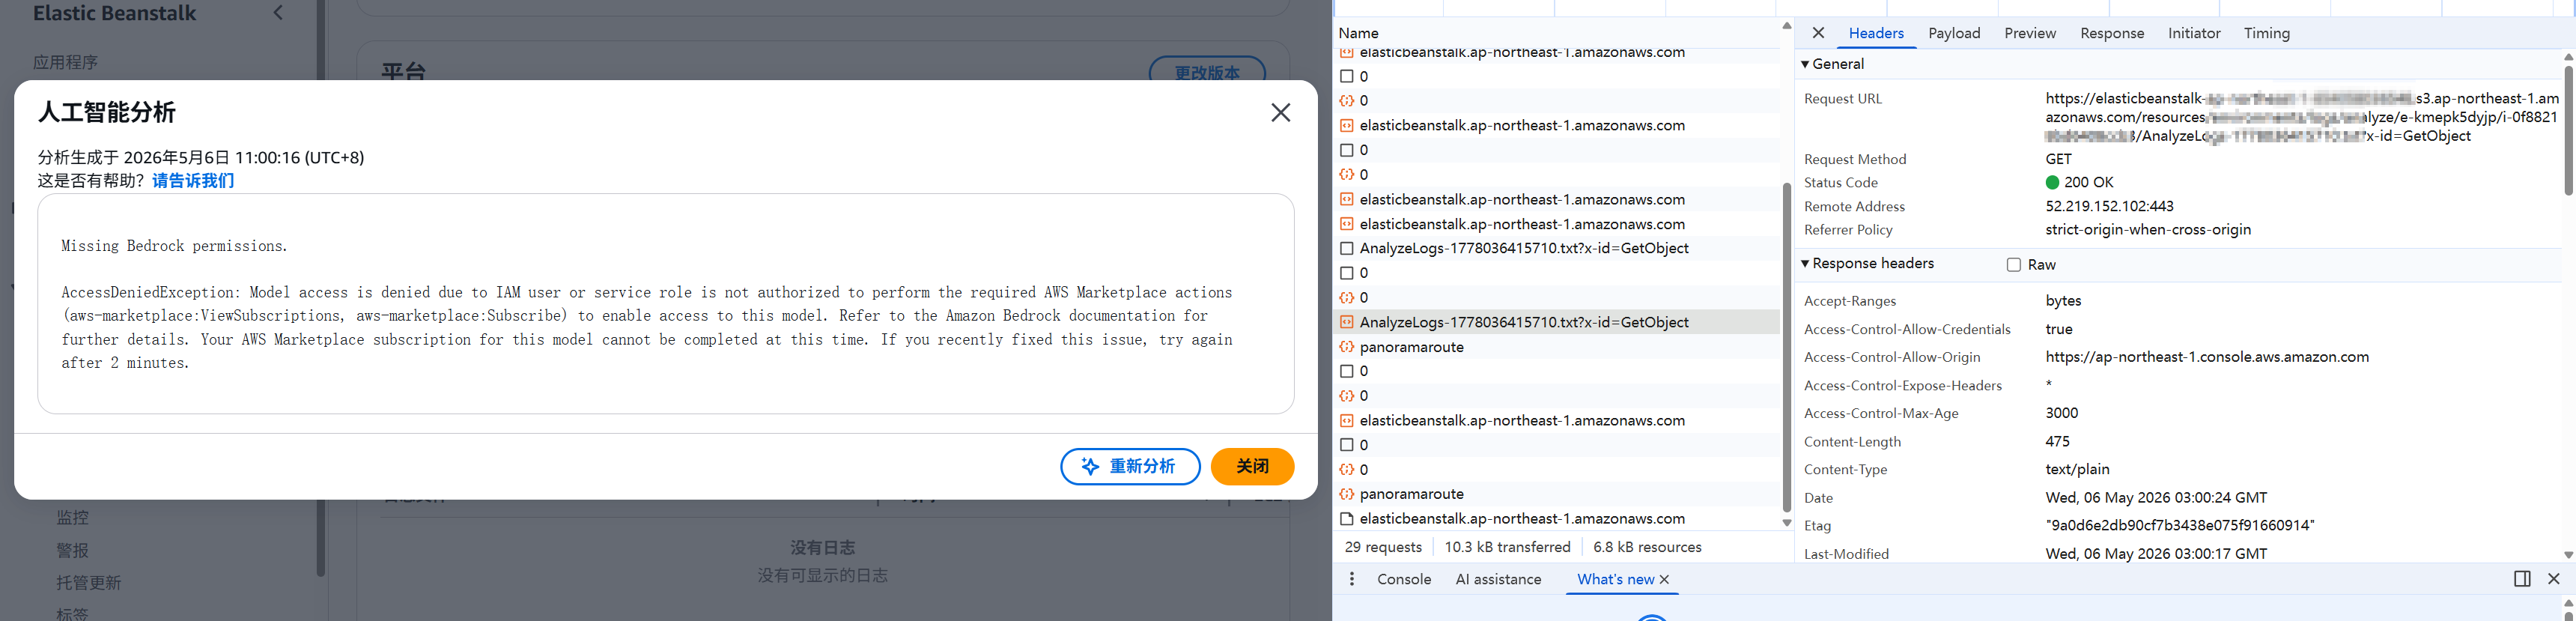Screen dimensions: 2576x621
Task: Click the 请告诉我们 feedback link
Action: (x=193, y=181)
